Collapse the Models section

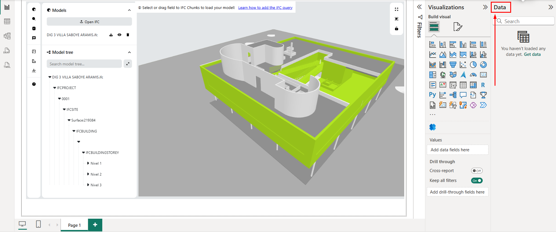pyautogui.click(x=129, y=10)
